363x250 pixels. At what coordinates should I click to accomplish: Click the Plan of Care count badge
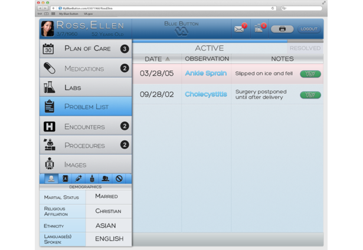[125, 49]
